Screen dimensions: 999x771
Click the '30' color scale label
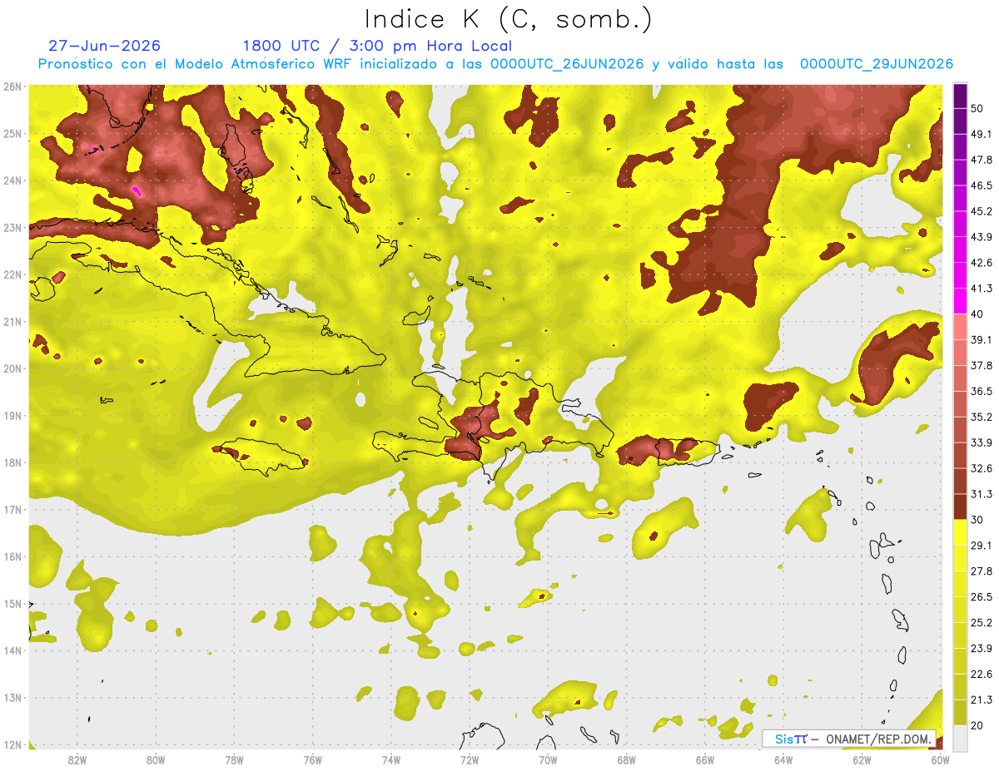(978, 520)
